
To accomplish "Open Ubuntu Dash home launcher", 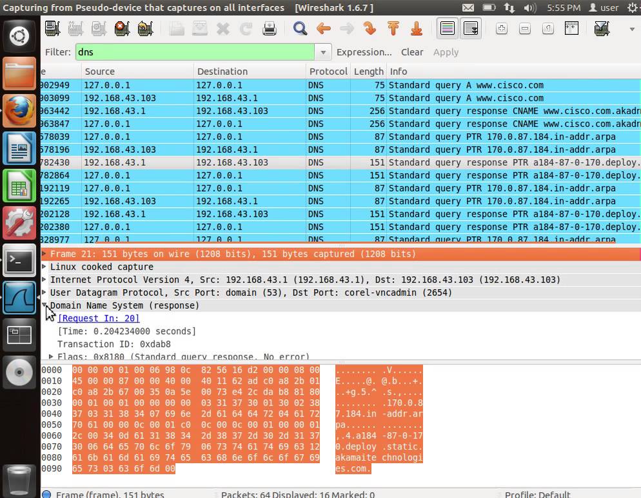I will click(19, 36).
